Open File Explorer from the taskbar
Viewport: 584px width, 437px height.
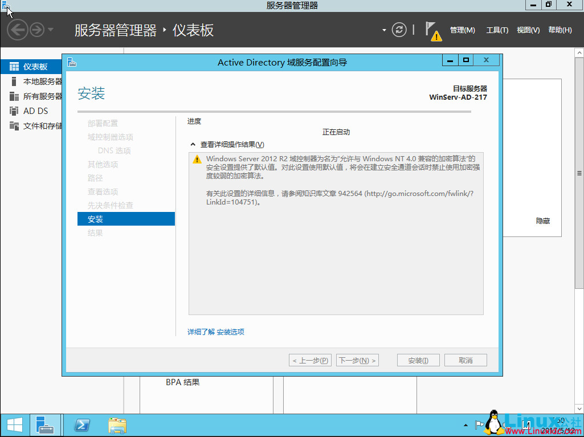(117, 425)
